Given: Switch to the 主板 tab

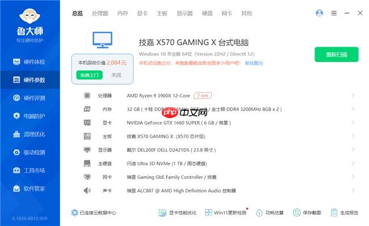Looking at the screenshot, I should coord(162,14).
